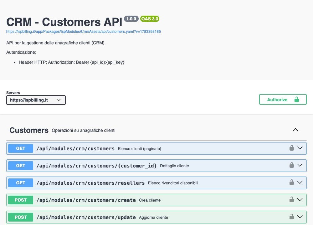Click lock icon on customers/create row
The height and width of the screenshot is (225, 313).
pyautogui.click(x=291, y=199)
